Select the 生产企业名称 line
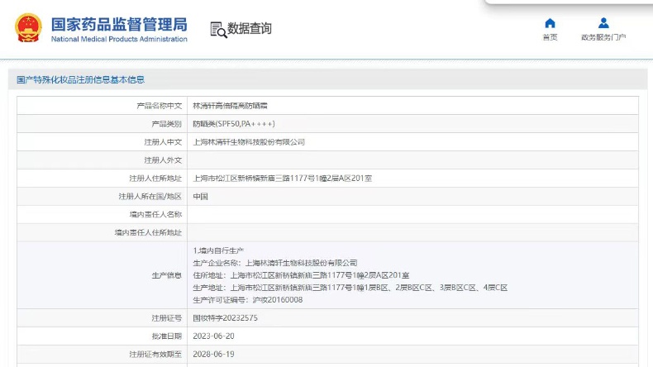 point(275,263)
